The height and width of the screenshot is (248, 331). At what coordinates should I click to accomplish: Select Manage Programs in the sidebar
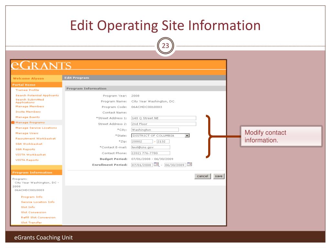point(30,122)
